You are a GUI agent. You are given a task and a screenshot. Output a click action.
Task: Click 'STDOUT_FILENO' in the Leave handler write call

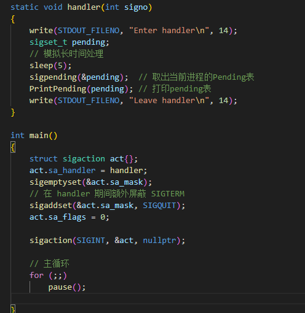(89, 101)
